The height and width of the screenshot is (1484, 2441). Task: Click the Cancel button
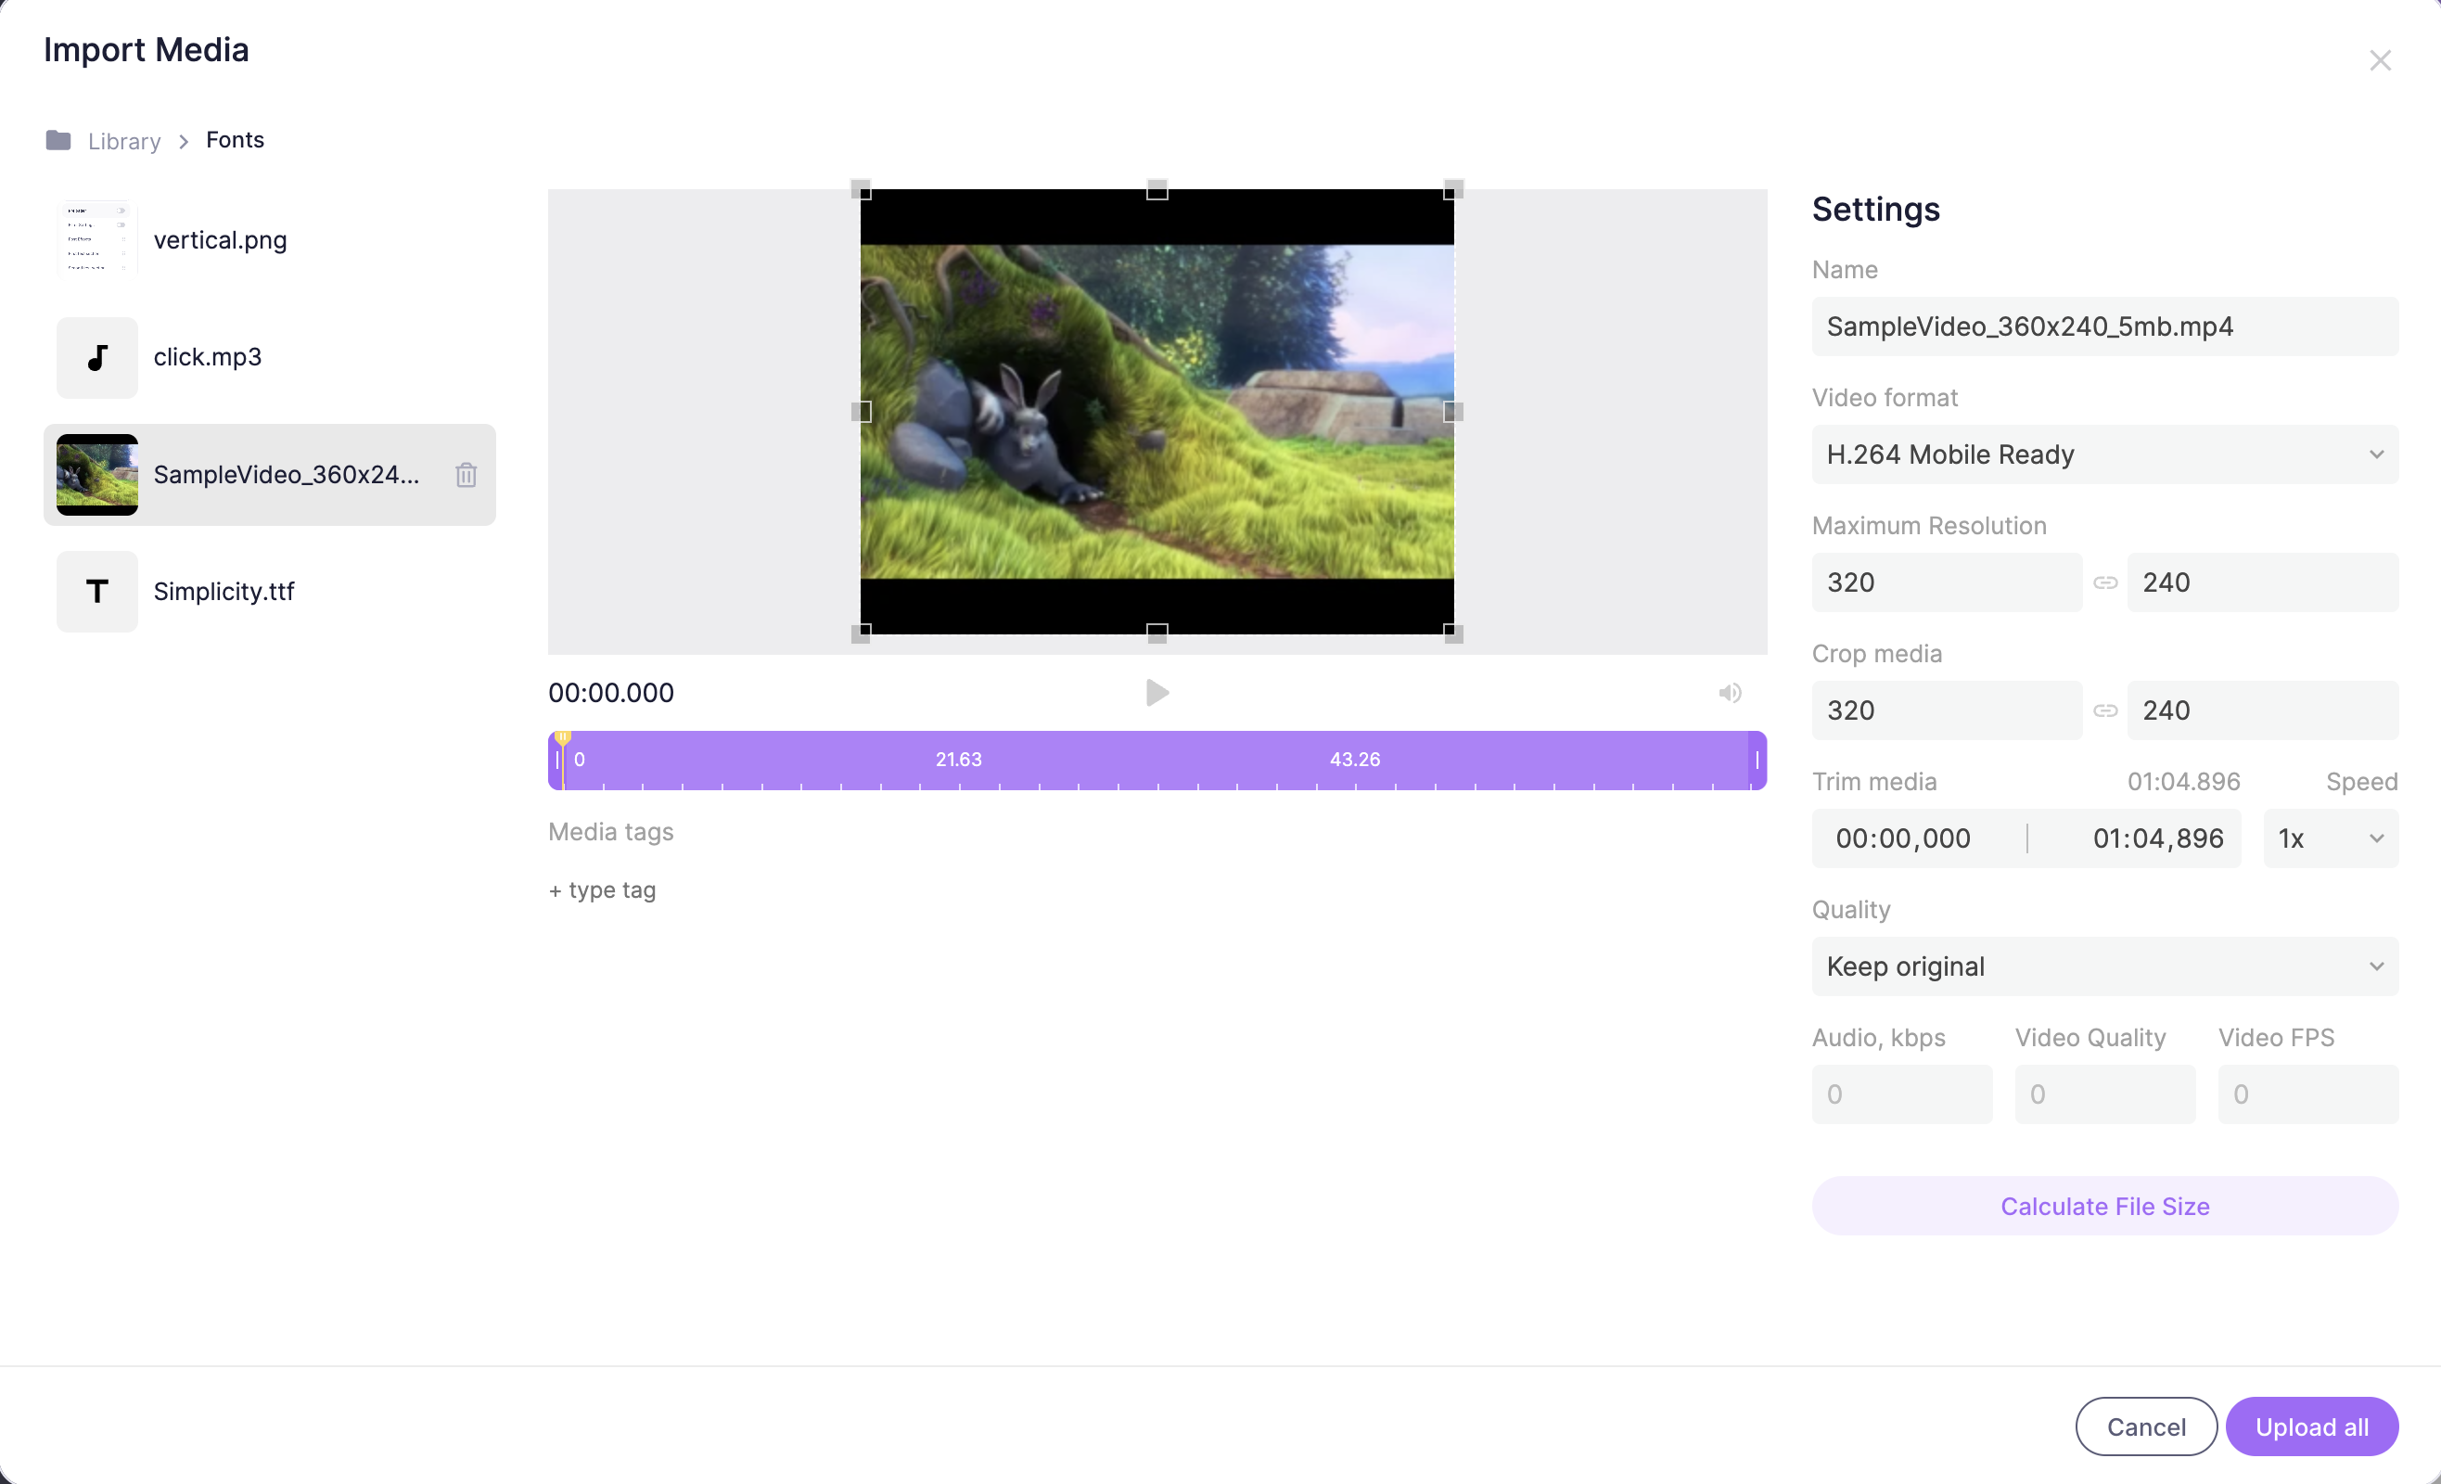tap(2146, 1426)
